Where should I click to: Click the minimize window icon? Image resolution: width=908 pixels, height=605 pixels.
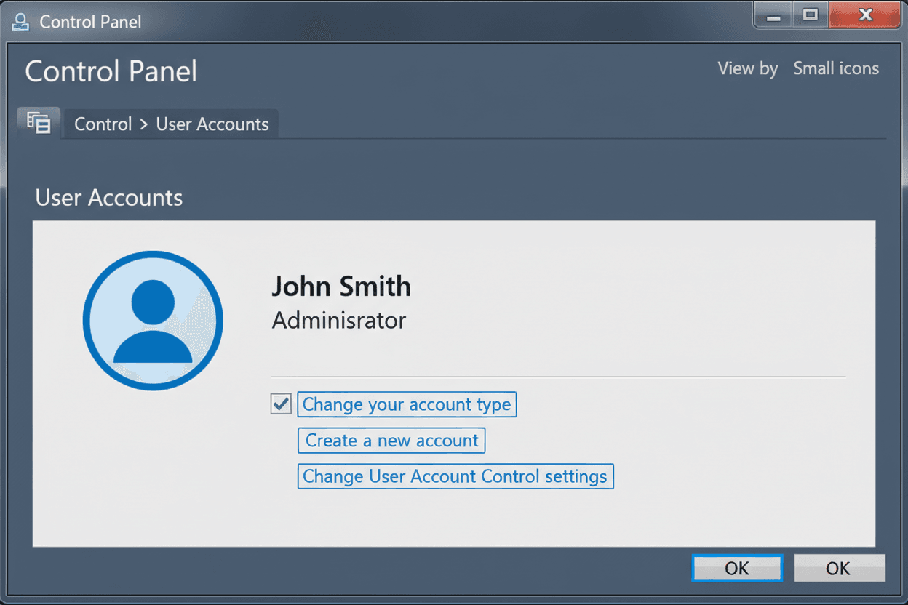pos(772,15)
